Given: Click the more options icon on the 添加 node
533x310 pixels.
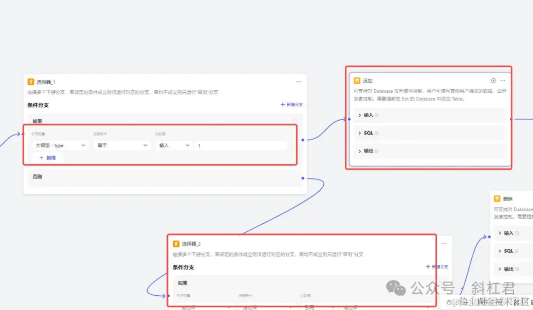Looking at the screenshot, I should [x=503, y=80].
